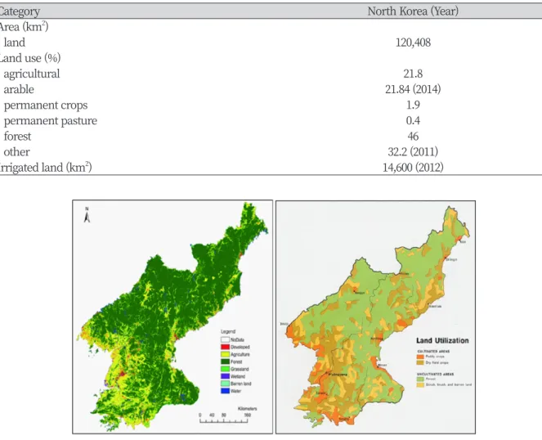Click the 'Wetland' legend label
Viewport: 542px width, 440px height.
point(238,376)
